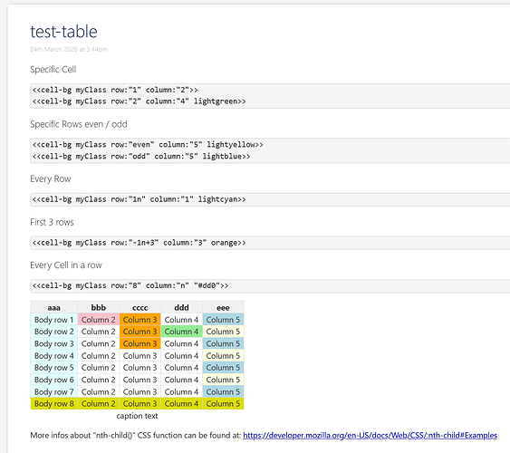
Task: Click the ddd table header
Action: tap(181, 308)
